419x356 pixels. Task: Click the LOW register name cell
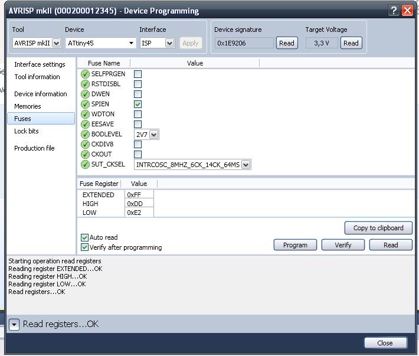point(89,213)
